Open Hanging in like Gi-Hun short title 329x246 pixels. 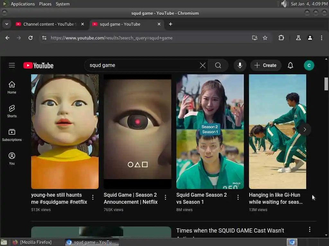(x=275, y=198)
